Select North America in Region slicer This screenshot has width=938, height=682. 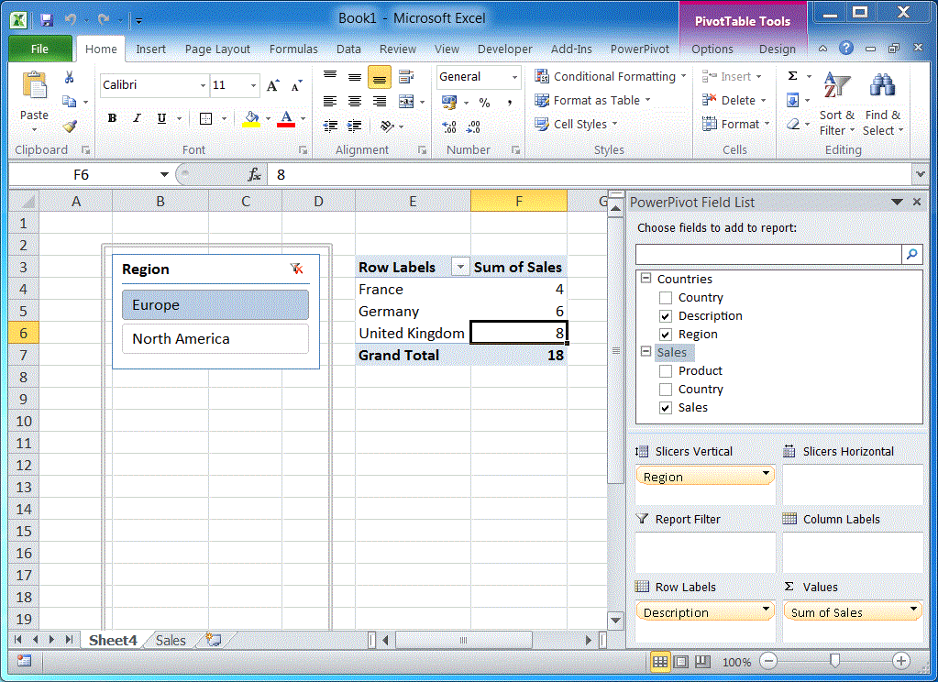(x=215, y=339)
